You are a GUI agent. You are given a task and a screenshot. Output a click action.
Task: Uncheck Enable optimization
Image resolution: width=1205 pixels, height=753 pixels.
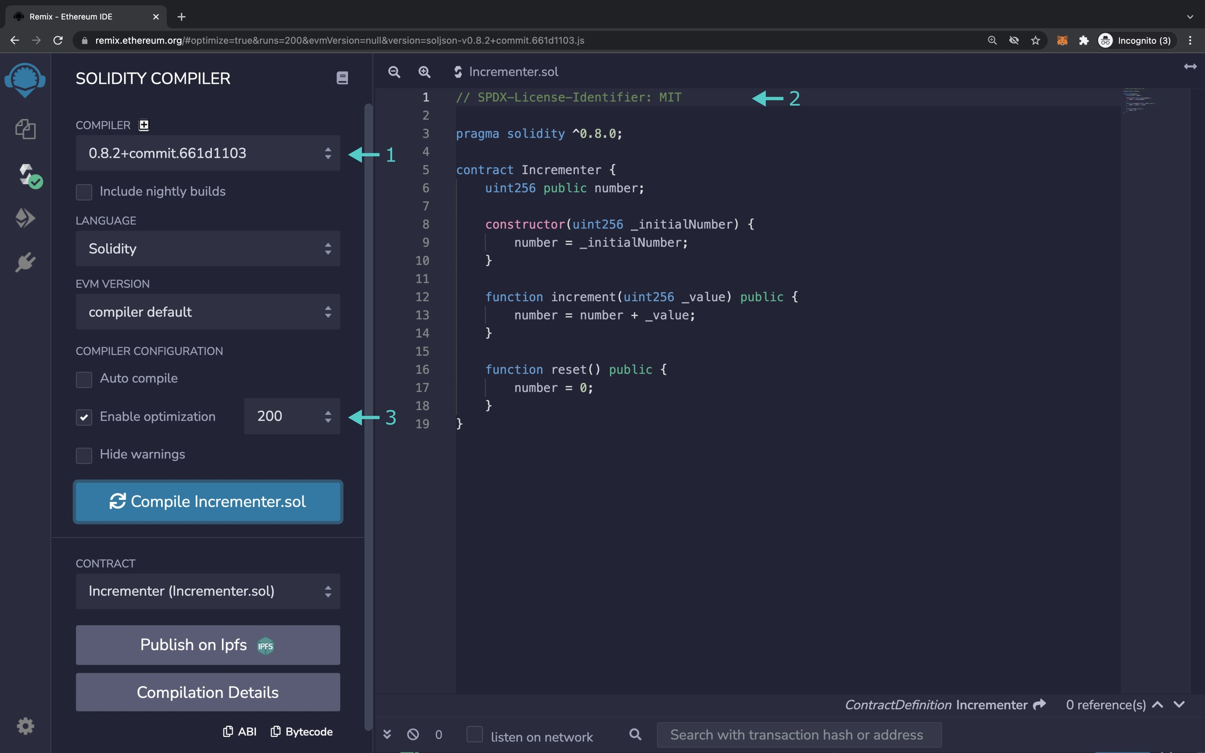[x=84, y=417]
